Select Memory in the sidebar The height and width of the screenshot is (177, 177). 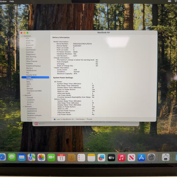pyautogui.click(x=29, y=68)
